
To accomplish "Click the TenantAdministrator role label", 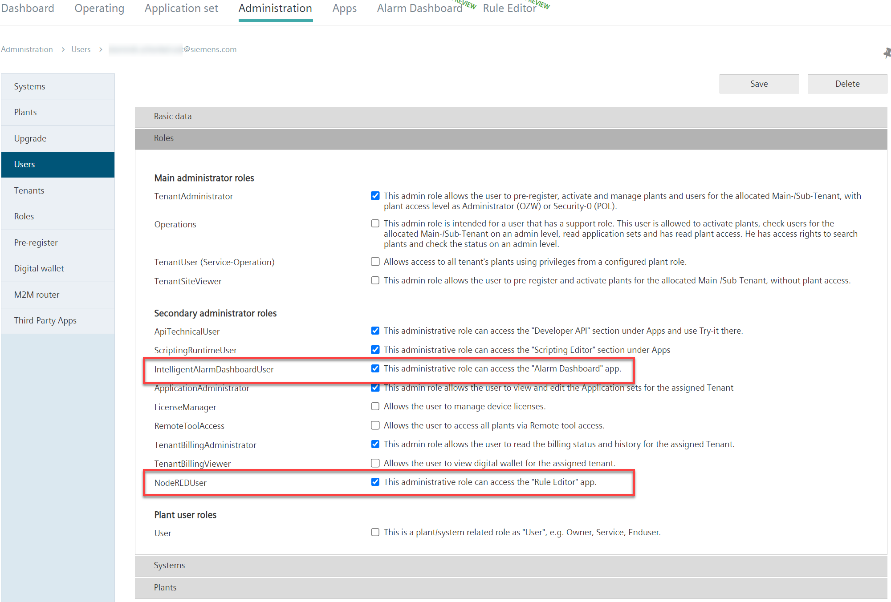I will click(x=193, y=196).
